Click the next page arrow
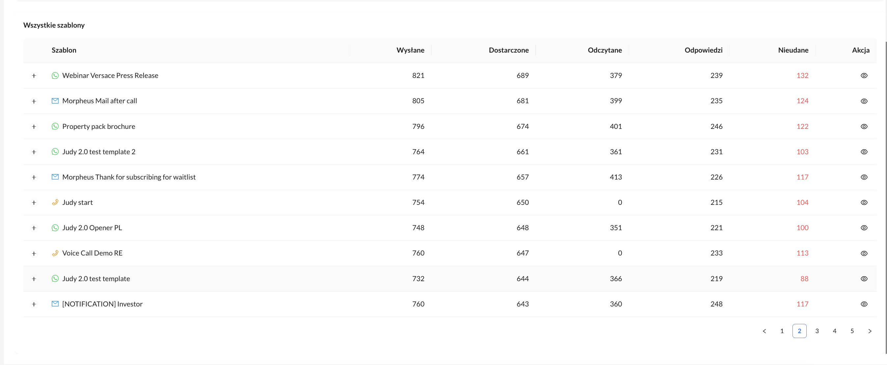The width and height of the screenshot is (887, 365). (870, 331)
